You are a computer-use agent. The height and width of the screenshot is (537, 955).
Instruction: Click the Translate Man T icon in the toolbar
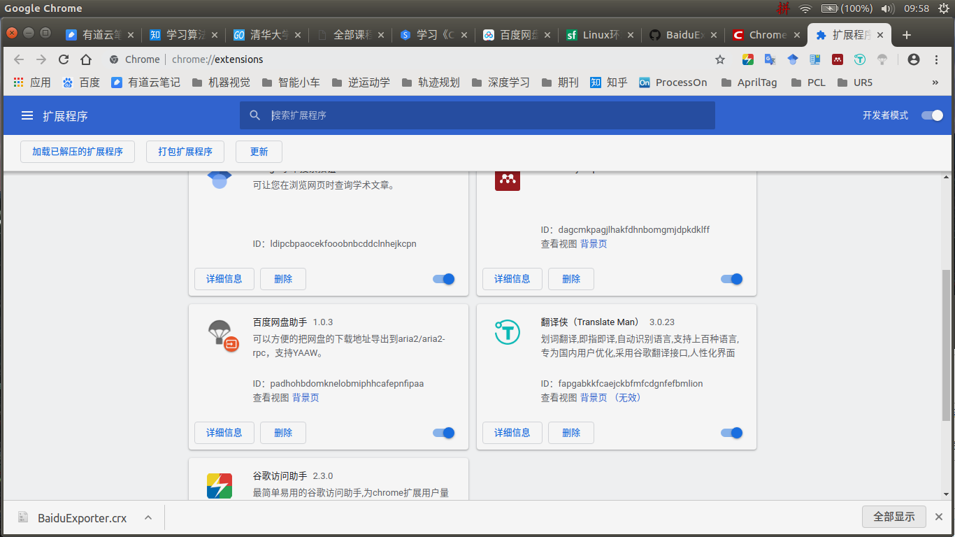coord(859,59)
